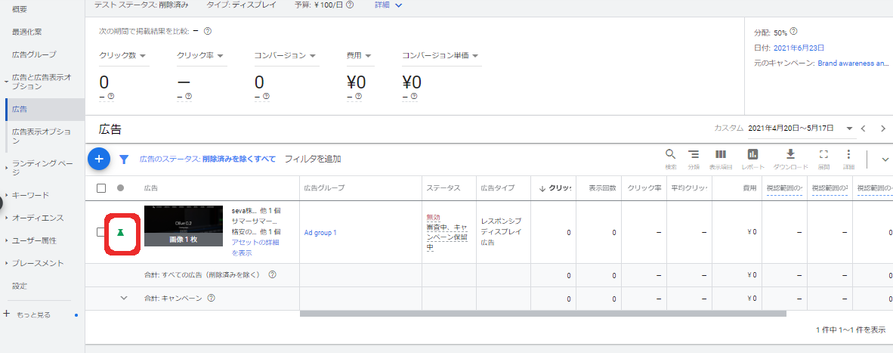Select all ads header checkbox
The width and height of the screenshot is (893, 353).
pos(101,188)
